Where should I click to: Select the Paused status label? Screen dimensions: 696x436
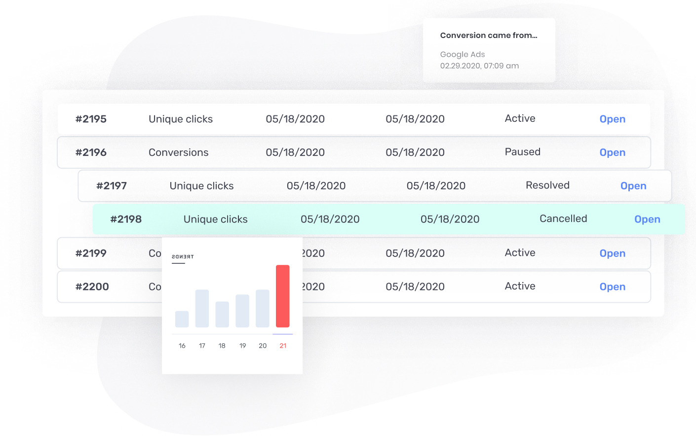click(x=522, y=152)
